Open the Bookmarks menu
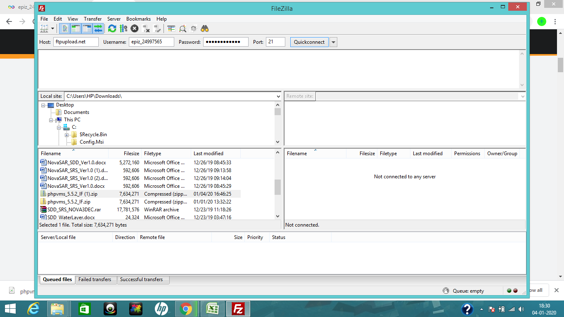 138,19
